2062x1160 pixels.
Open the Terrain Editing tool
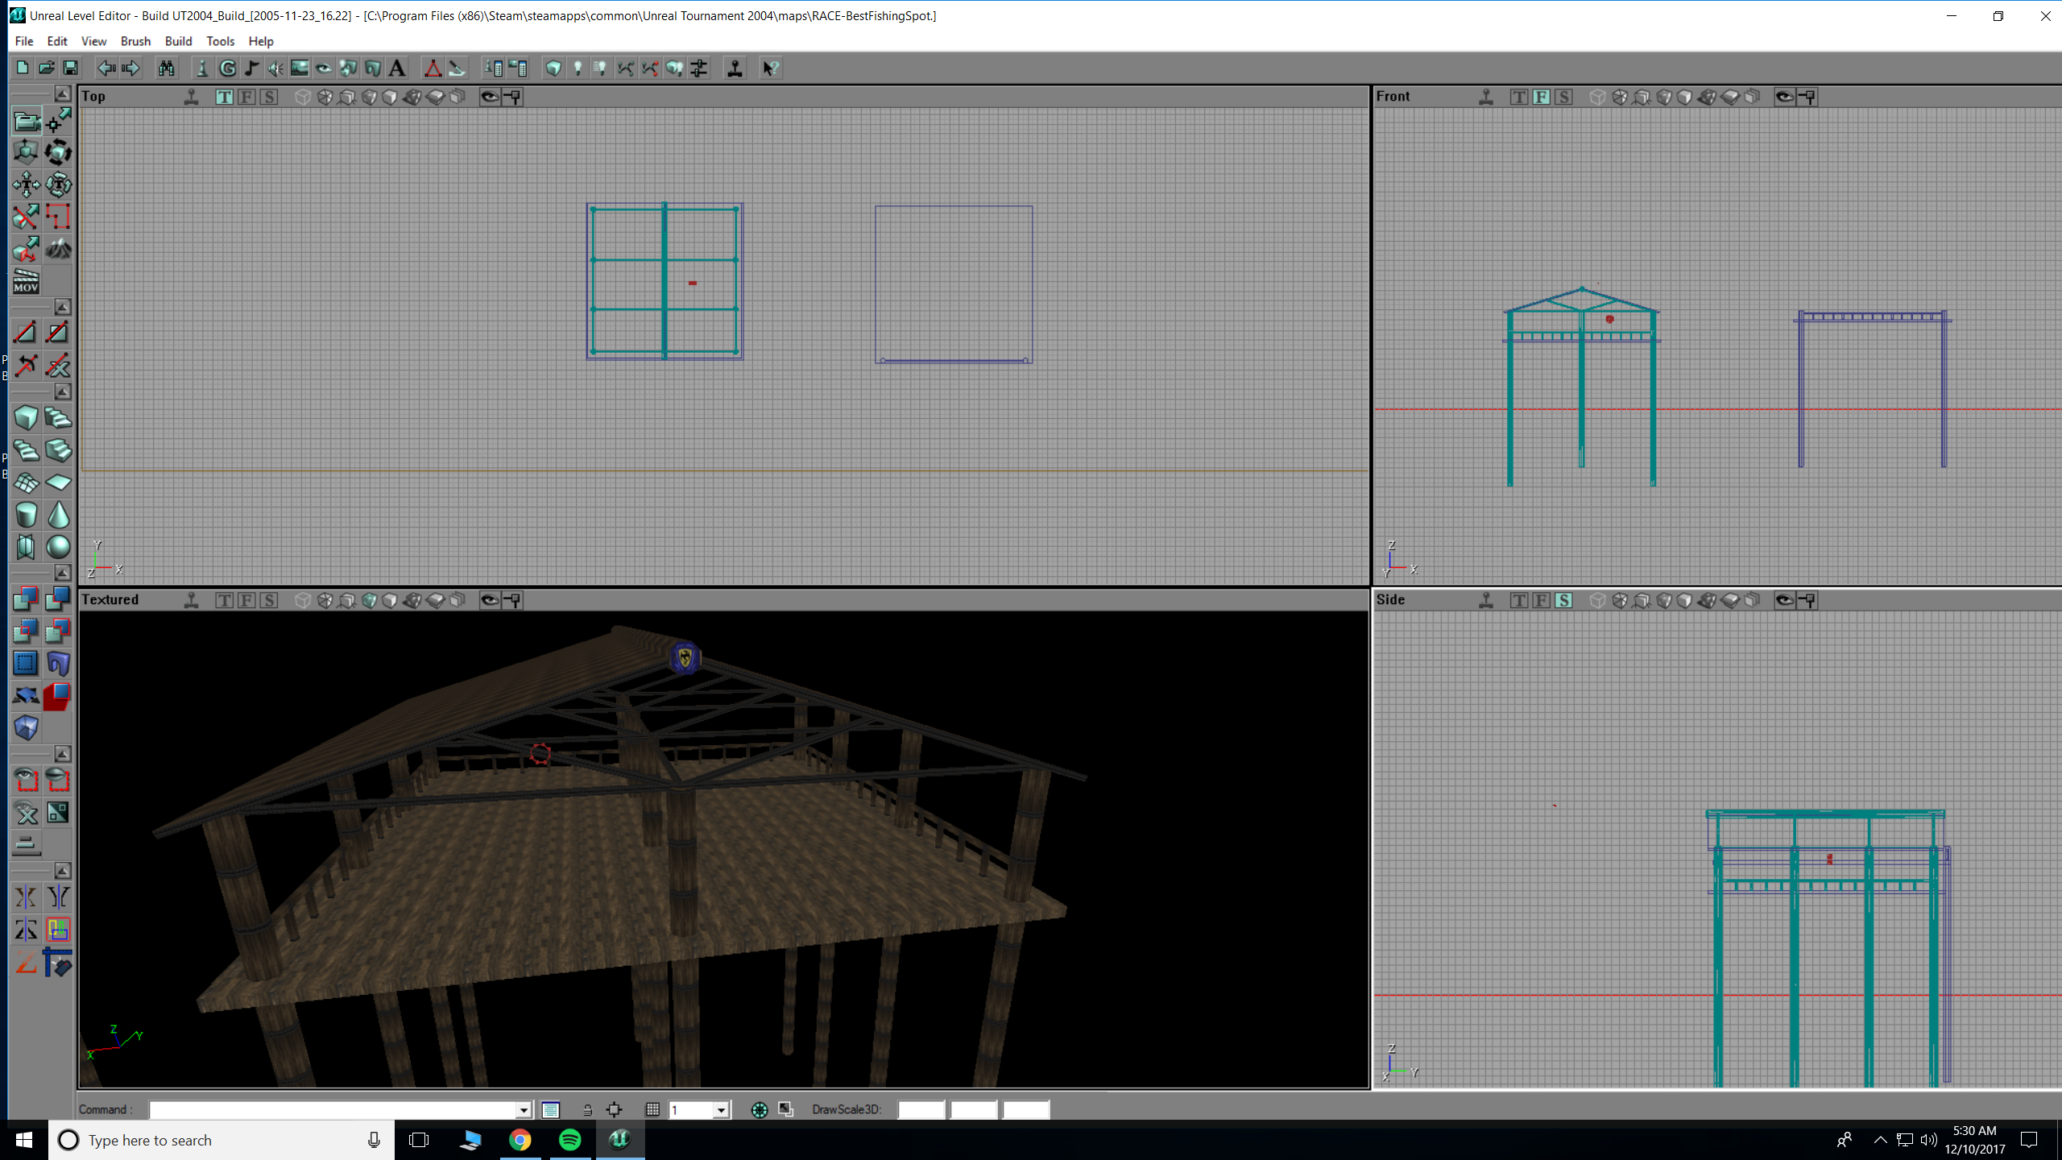pyautogui.click(x=58, y=249)
